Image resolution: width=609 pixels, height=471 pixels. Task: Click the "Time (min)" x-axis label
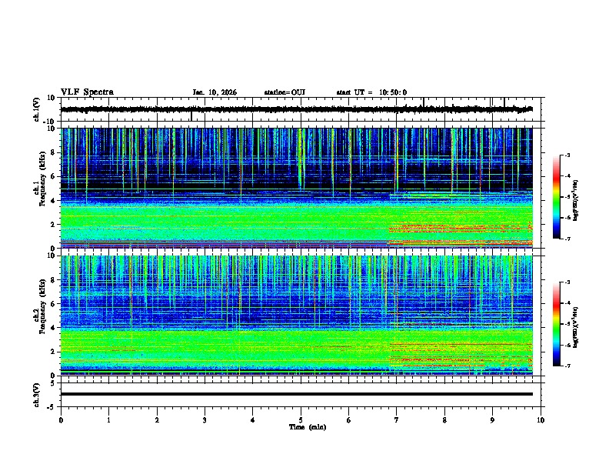click(308, 427)
